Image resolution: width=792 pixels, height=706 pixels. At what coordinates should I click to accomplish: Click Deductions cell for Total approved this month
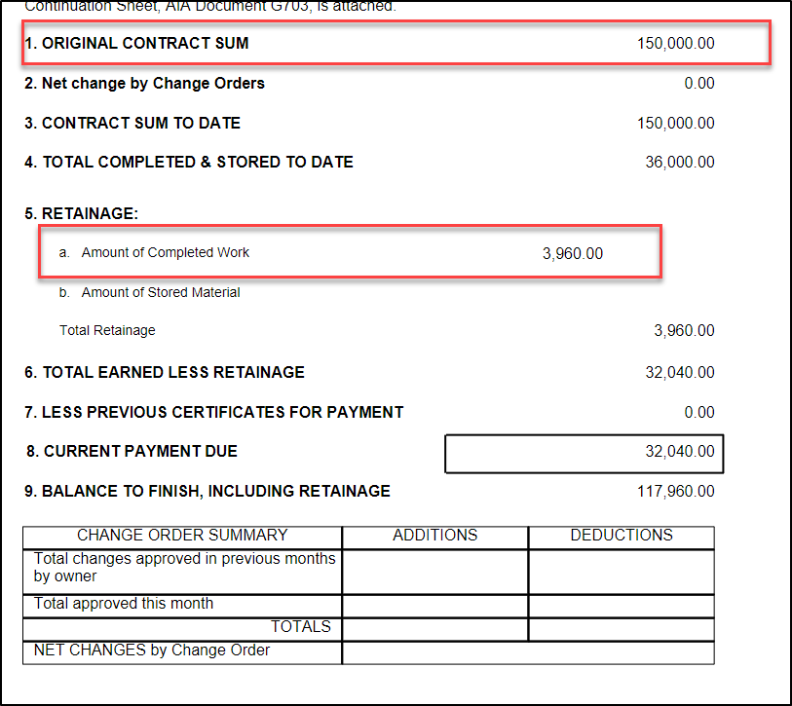tap(622, 606)
